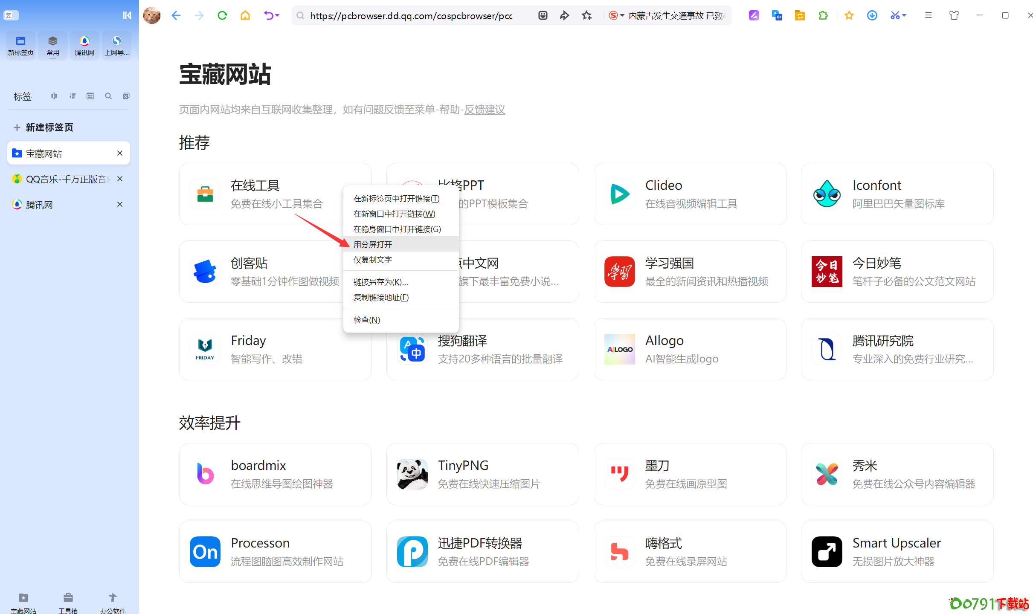Open the favorites star in toolbar
1033x614 pixels.
(849, 16)
